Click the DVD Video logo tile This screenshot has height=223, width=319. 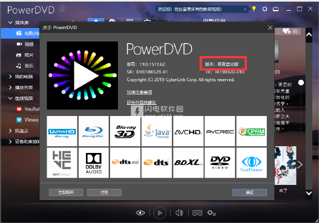(x=220, y=162)
